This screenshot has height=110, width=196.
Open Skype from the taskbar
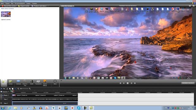[79, 108]
